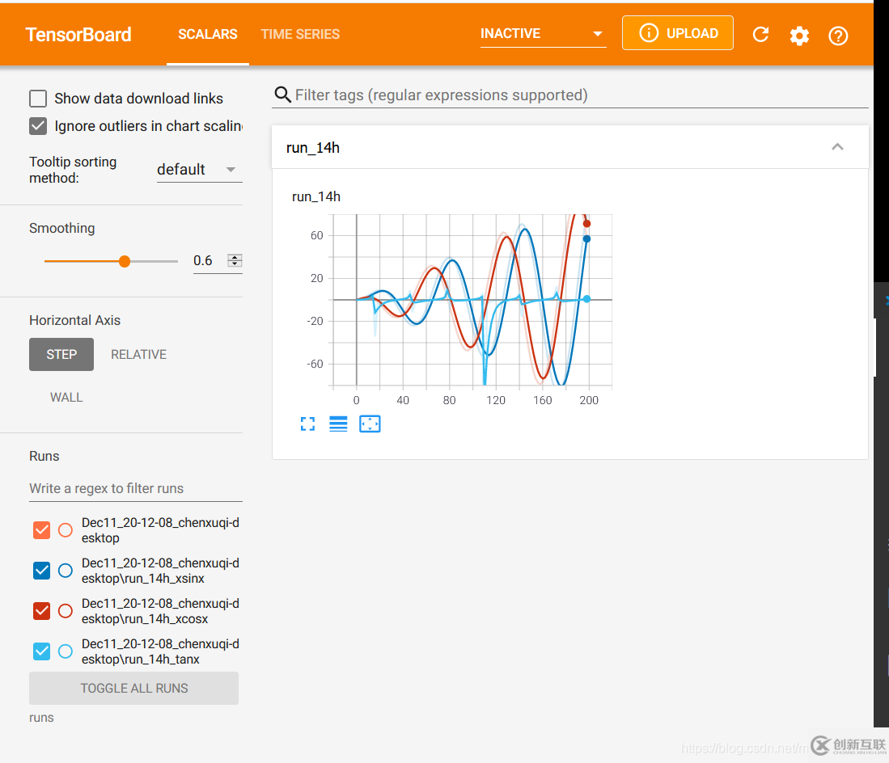Click the search magnifier icon
Image resolution: width=889 pixels, height=763 pixels.
point(282,95)
